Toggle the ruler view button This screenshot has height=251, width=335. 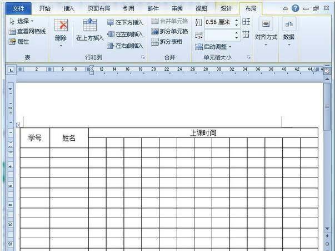[x=327, y=71]
